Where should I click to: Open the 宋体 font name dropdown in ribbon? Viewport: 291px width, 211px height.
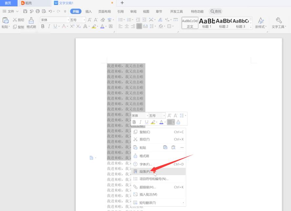pyautogui.click(x=68, y=20)
